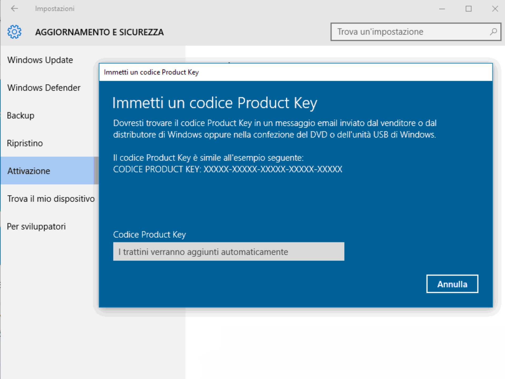Select the Attivazione sidebar item
This screenshot has width=505, height=379.
coord(29,171)
